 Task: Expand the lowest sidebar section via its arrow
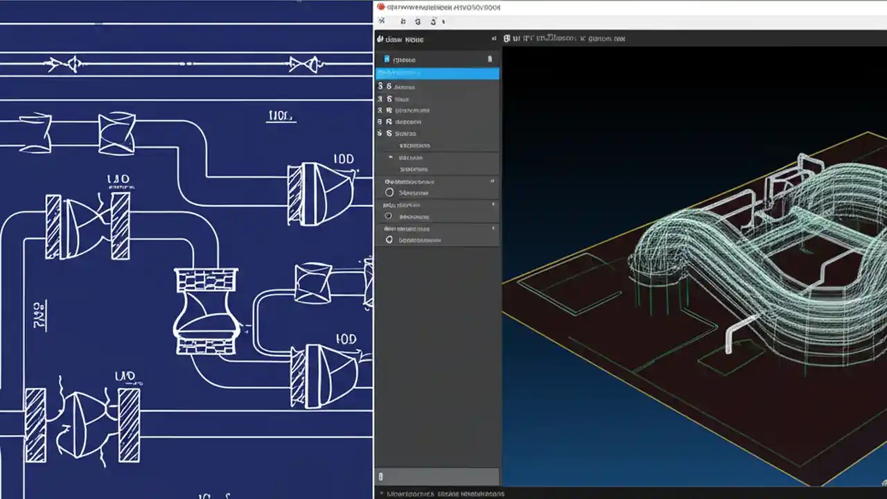click(493, 229)
